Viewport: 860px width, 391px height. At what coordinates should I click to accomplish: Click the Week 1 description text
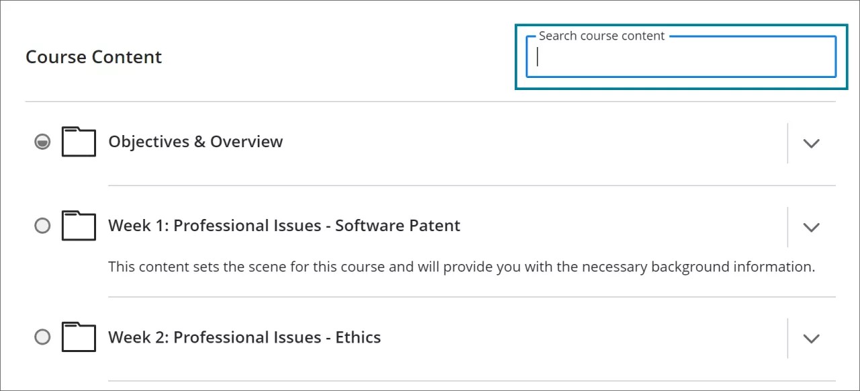(461, 266)
